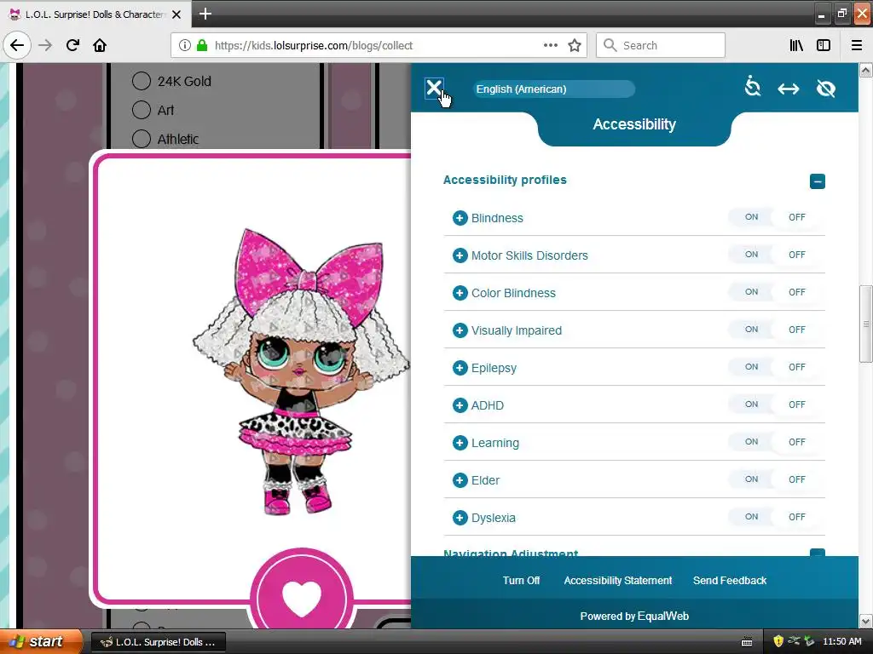Select the Art radio option

[142, 110]
